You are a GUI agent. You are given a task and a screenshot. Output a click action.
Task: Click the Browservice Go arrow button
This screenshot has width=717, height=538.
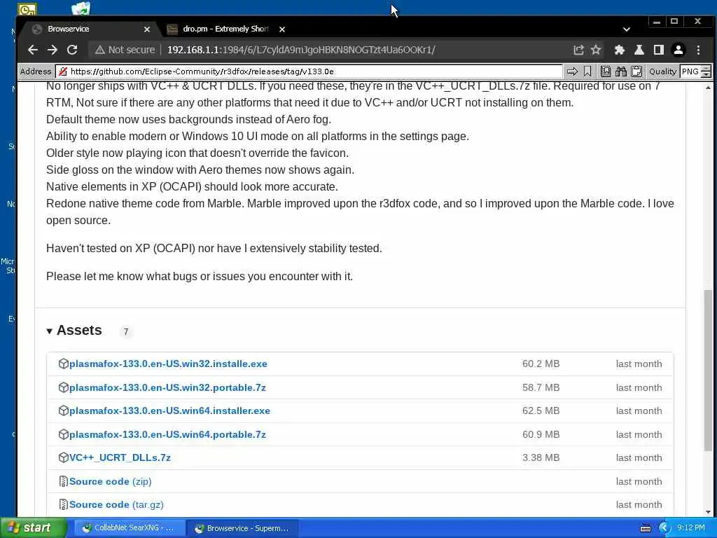tap(572, 71)
